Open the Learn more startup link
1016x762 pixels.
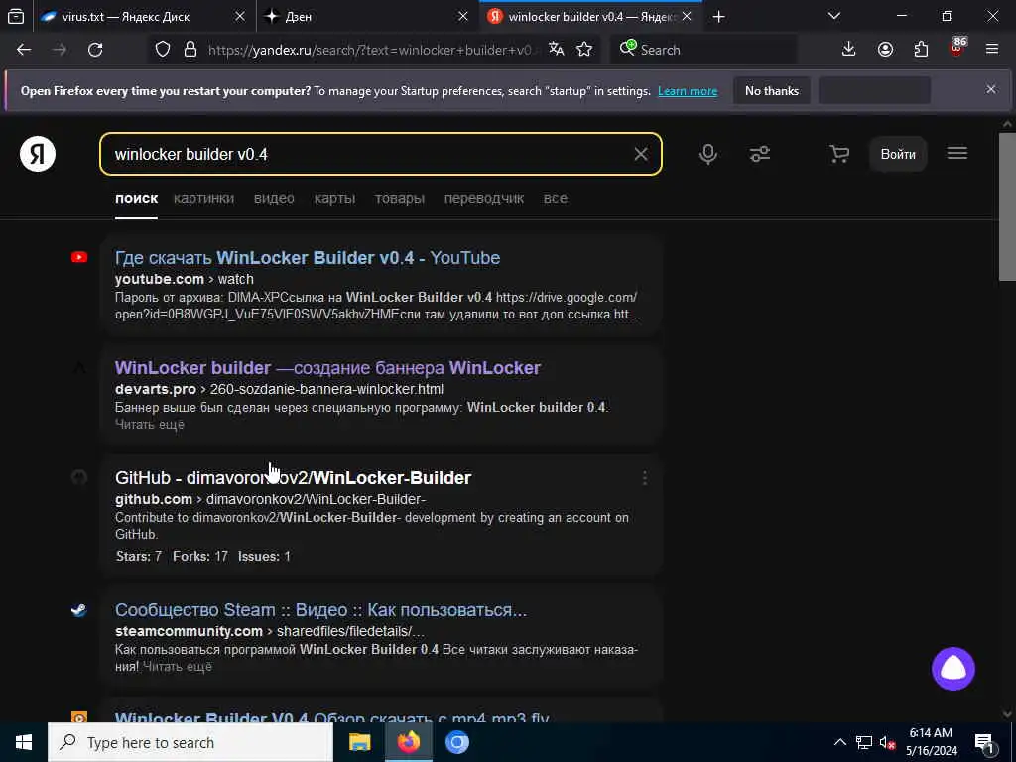(x=688, y=91)
